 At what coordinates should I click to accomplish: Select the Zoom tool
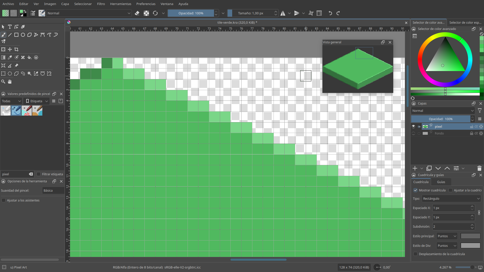click(3, 82)
